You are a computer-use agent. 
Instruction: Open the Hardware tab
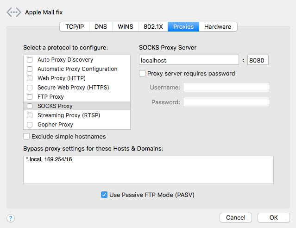pyautogui.click(x=218, y=27)
